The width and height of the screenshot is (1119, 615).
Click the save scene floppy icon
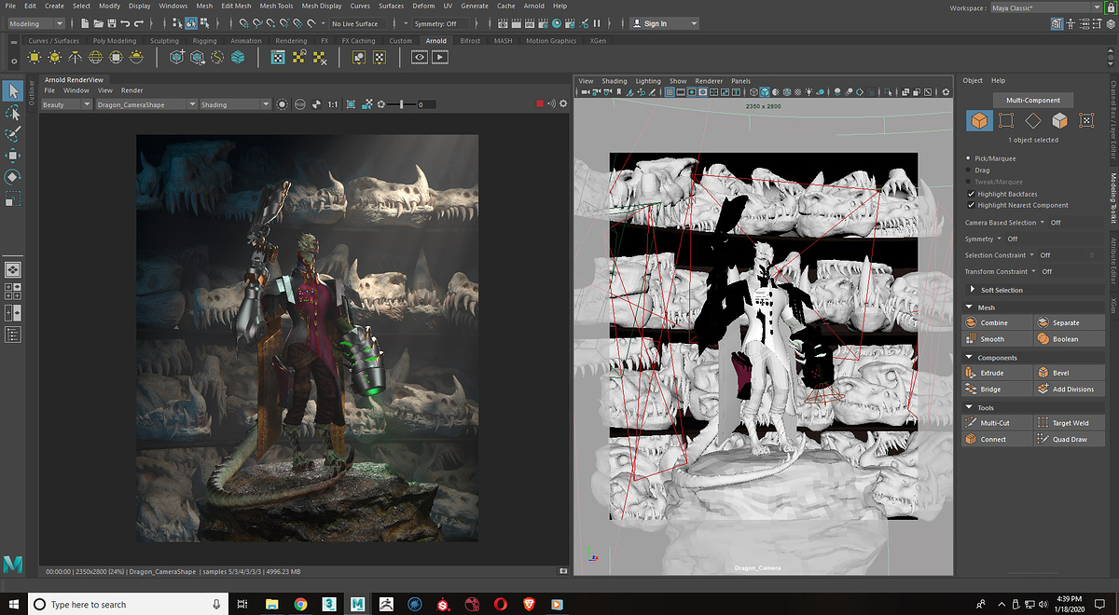click(x=112, y=23)
